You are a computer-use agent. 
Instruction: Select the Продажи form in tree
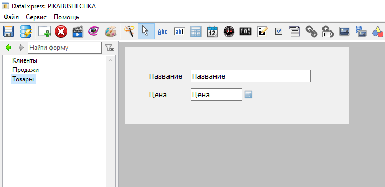tap(25, 70)
